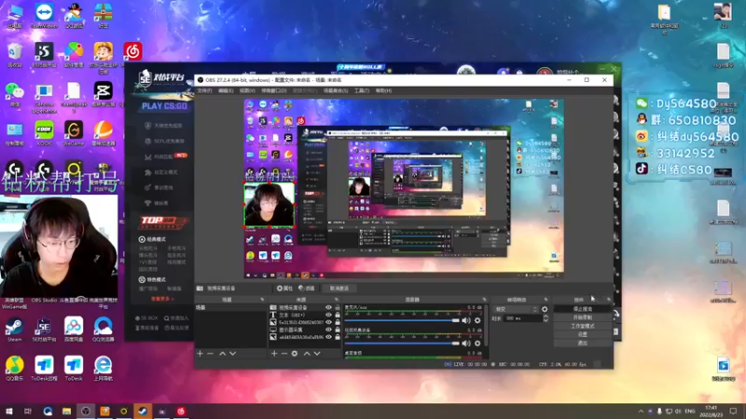Click the 退出 exit button in Controls
The height and width of the screenshot is (419, 746).
[x=582, y=343]
